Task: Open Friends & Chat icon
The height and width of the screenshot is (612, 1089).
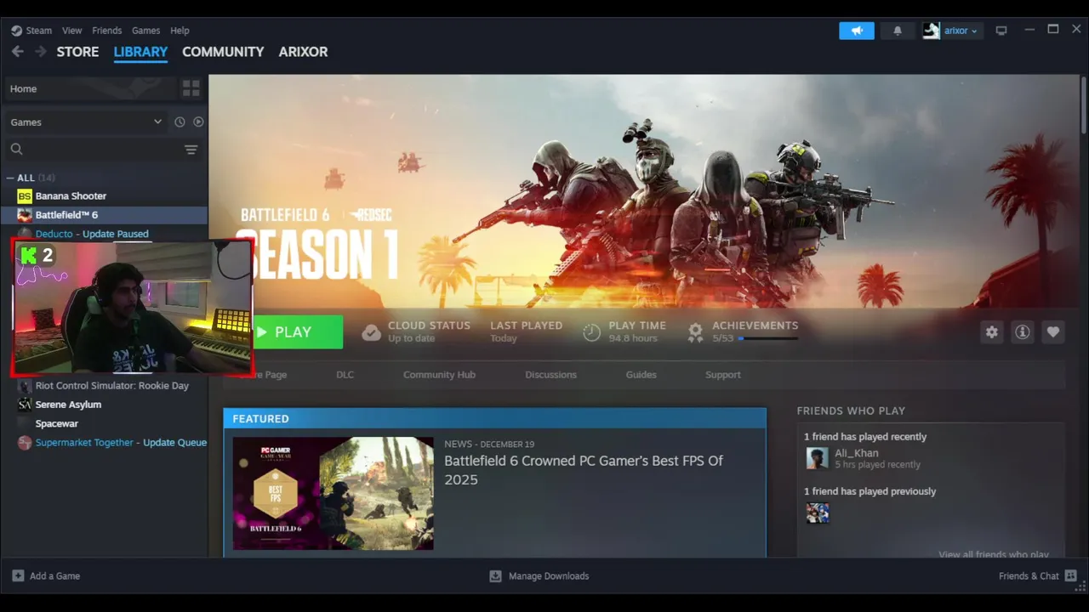Action: pos(1070,575)
